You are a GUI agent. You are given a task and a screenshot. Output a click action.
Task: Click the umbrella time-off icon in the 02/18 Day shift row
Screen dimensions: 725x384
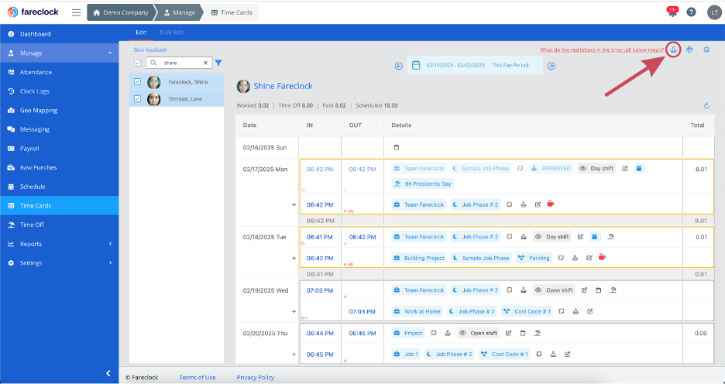click(611, 237)
